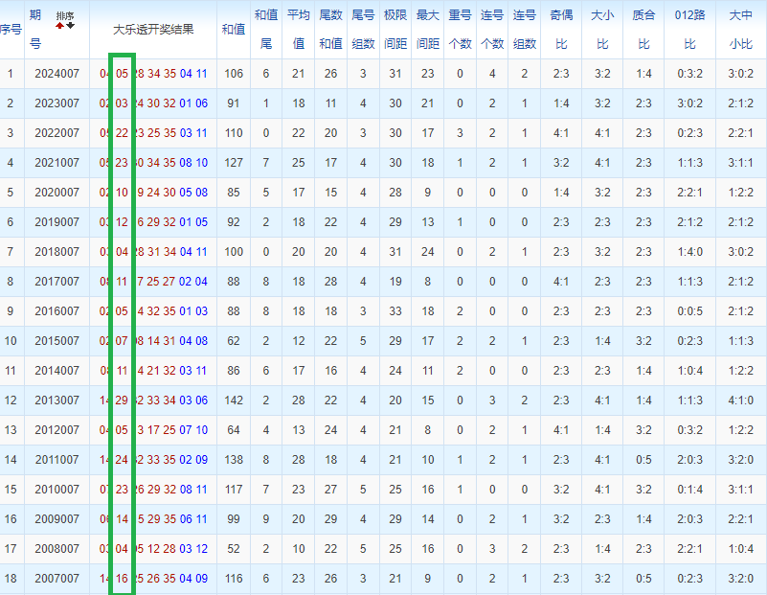Viewport: 767px width, 595px height.
Task: Click the 和值 column header
Action: point(233,29)
